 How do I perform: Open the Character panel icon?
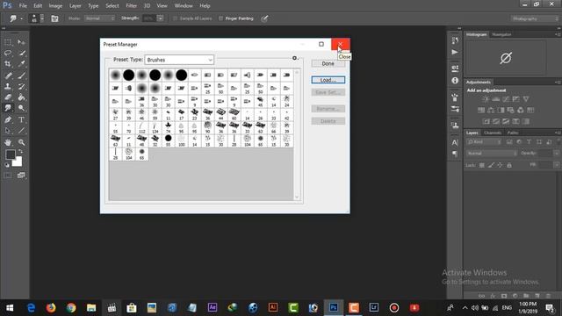point(455,142)
